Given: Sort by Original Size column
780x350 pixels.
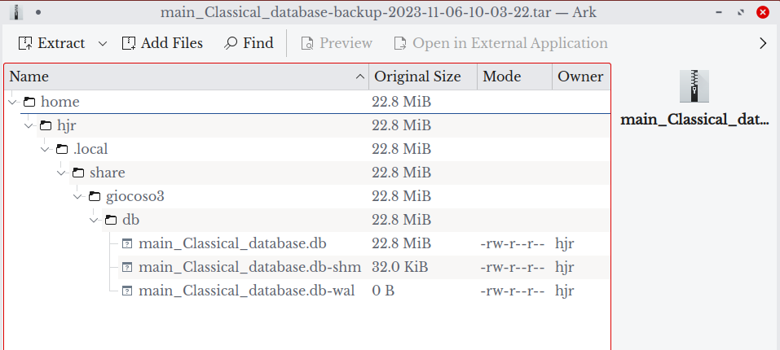Looking at the screenshot, I should click(x=417, y=77).
